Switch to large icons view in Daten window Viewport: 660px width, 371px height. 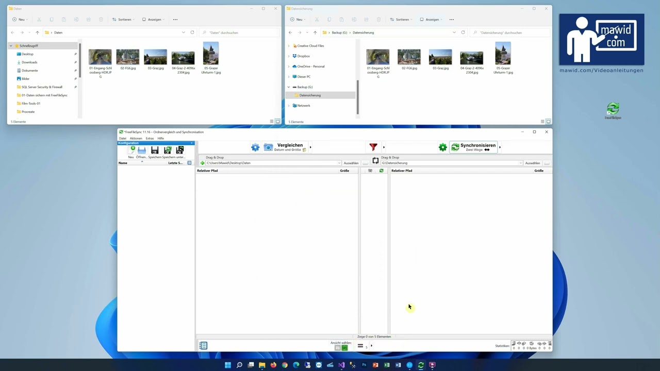[277, 122]
